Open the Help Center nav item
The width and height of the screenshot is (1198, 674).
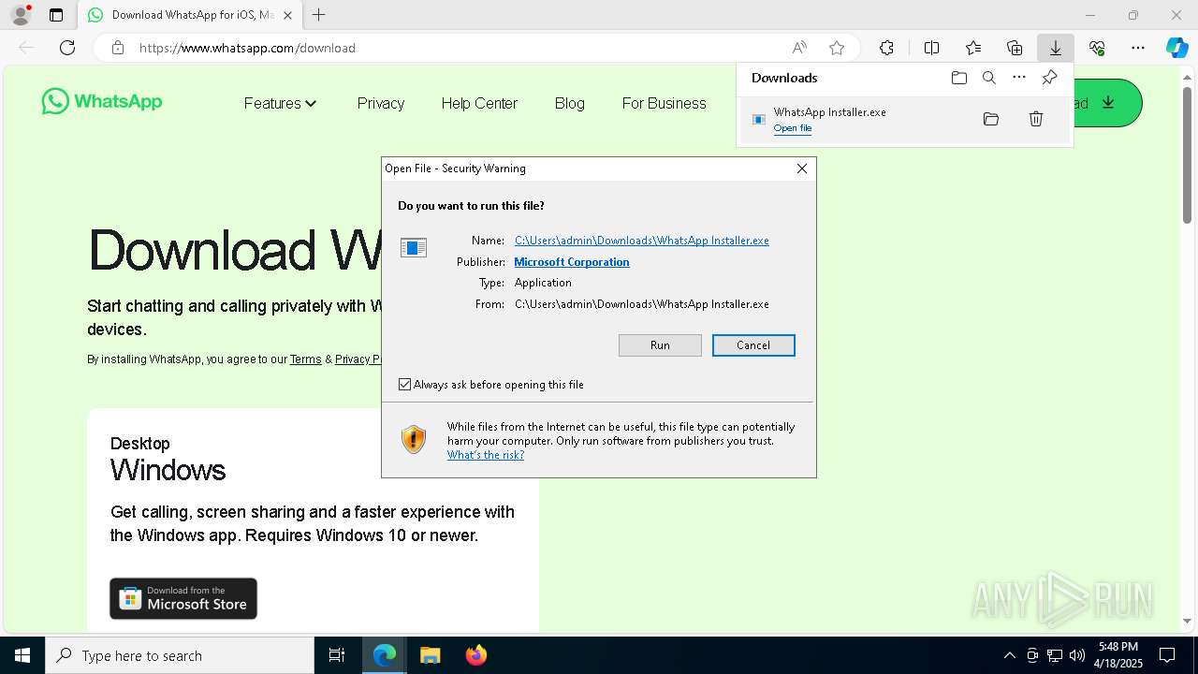coord(479,103)
